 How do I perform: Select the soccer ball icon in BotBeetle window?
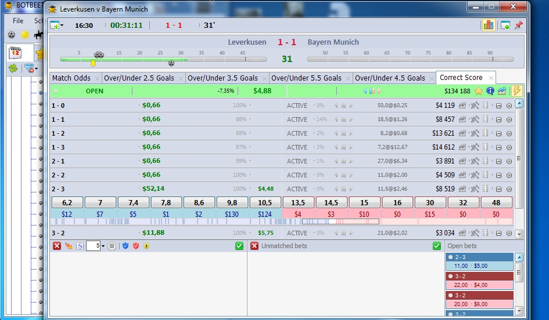(x=12, y=35)
